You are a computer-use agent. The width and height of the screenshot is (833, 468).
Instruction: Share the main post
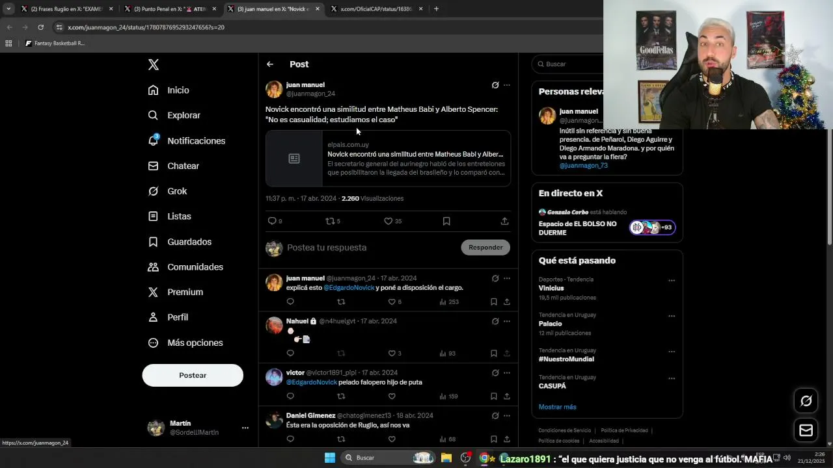(x=504, y=221)
